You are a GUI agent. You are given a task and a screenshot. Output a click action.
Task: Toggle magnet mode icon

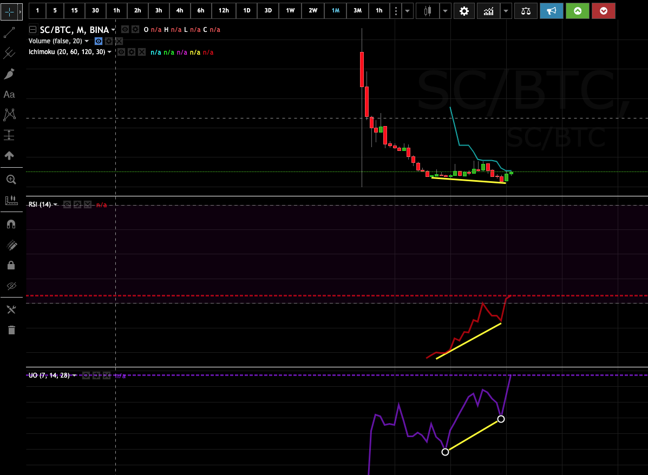pyautogui.click(x=11, y=225)
